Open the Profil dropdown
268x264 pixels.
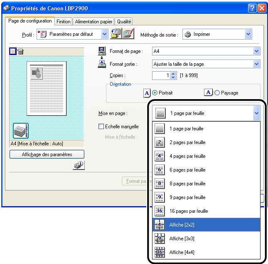pyautogui.click(x=72, y=34)
